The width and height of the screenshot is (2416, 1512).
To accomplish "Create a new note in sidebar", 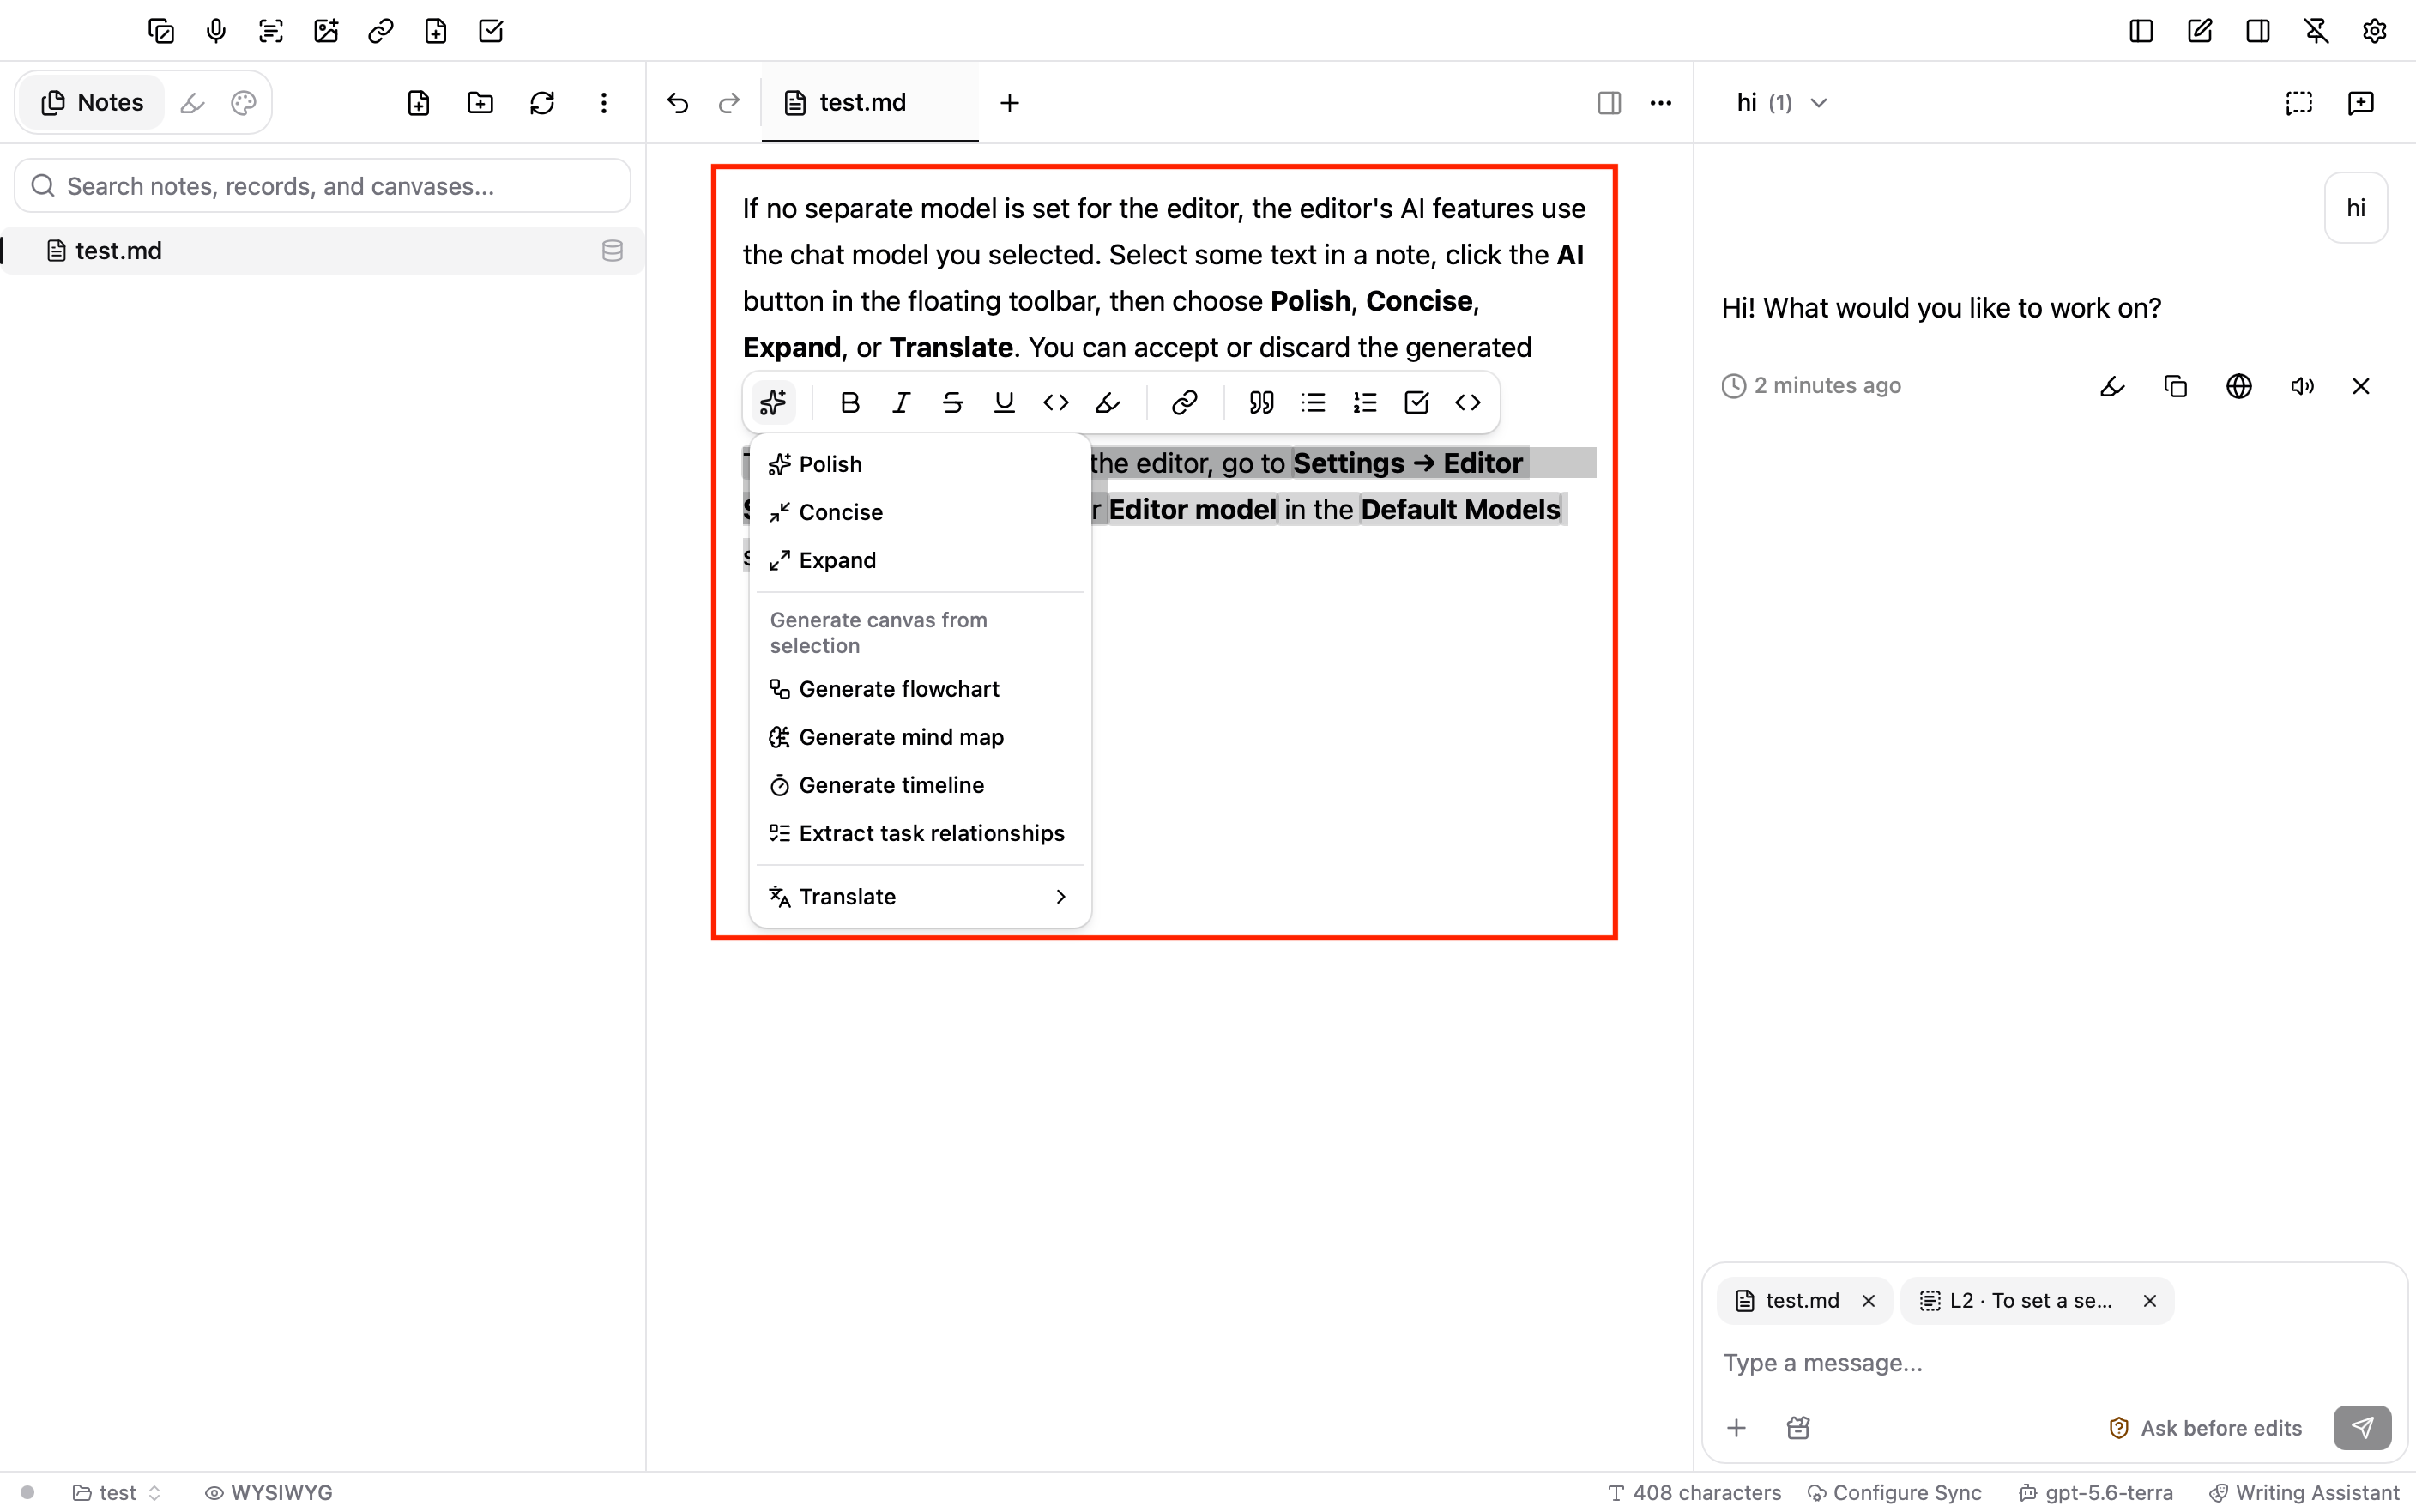I will tap(419, 102).
